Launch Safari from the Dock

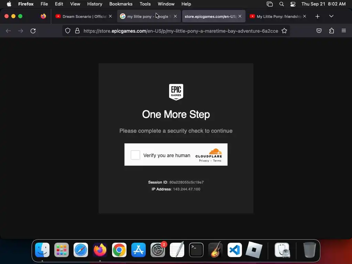point(81,250)
